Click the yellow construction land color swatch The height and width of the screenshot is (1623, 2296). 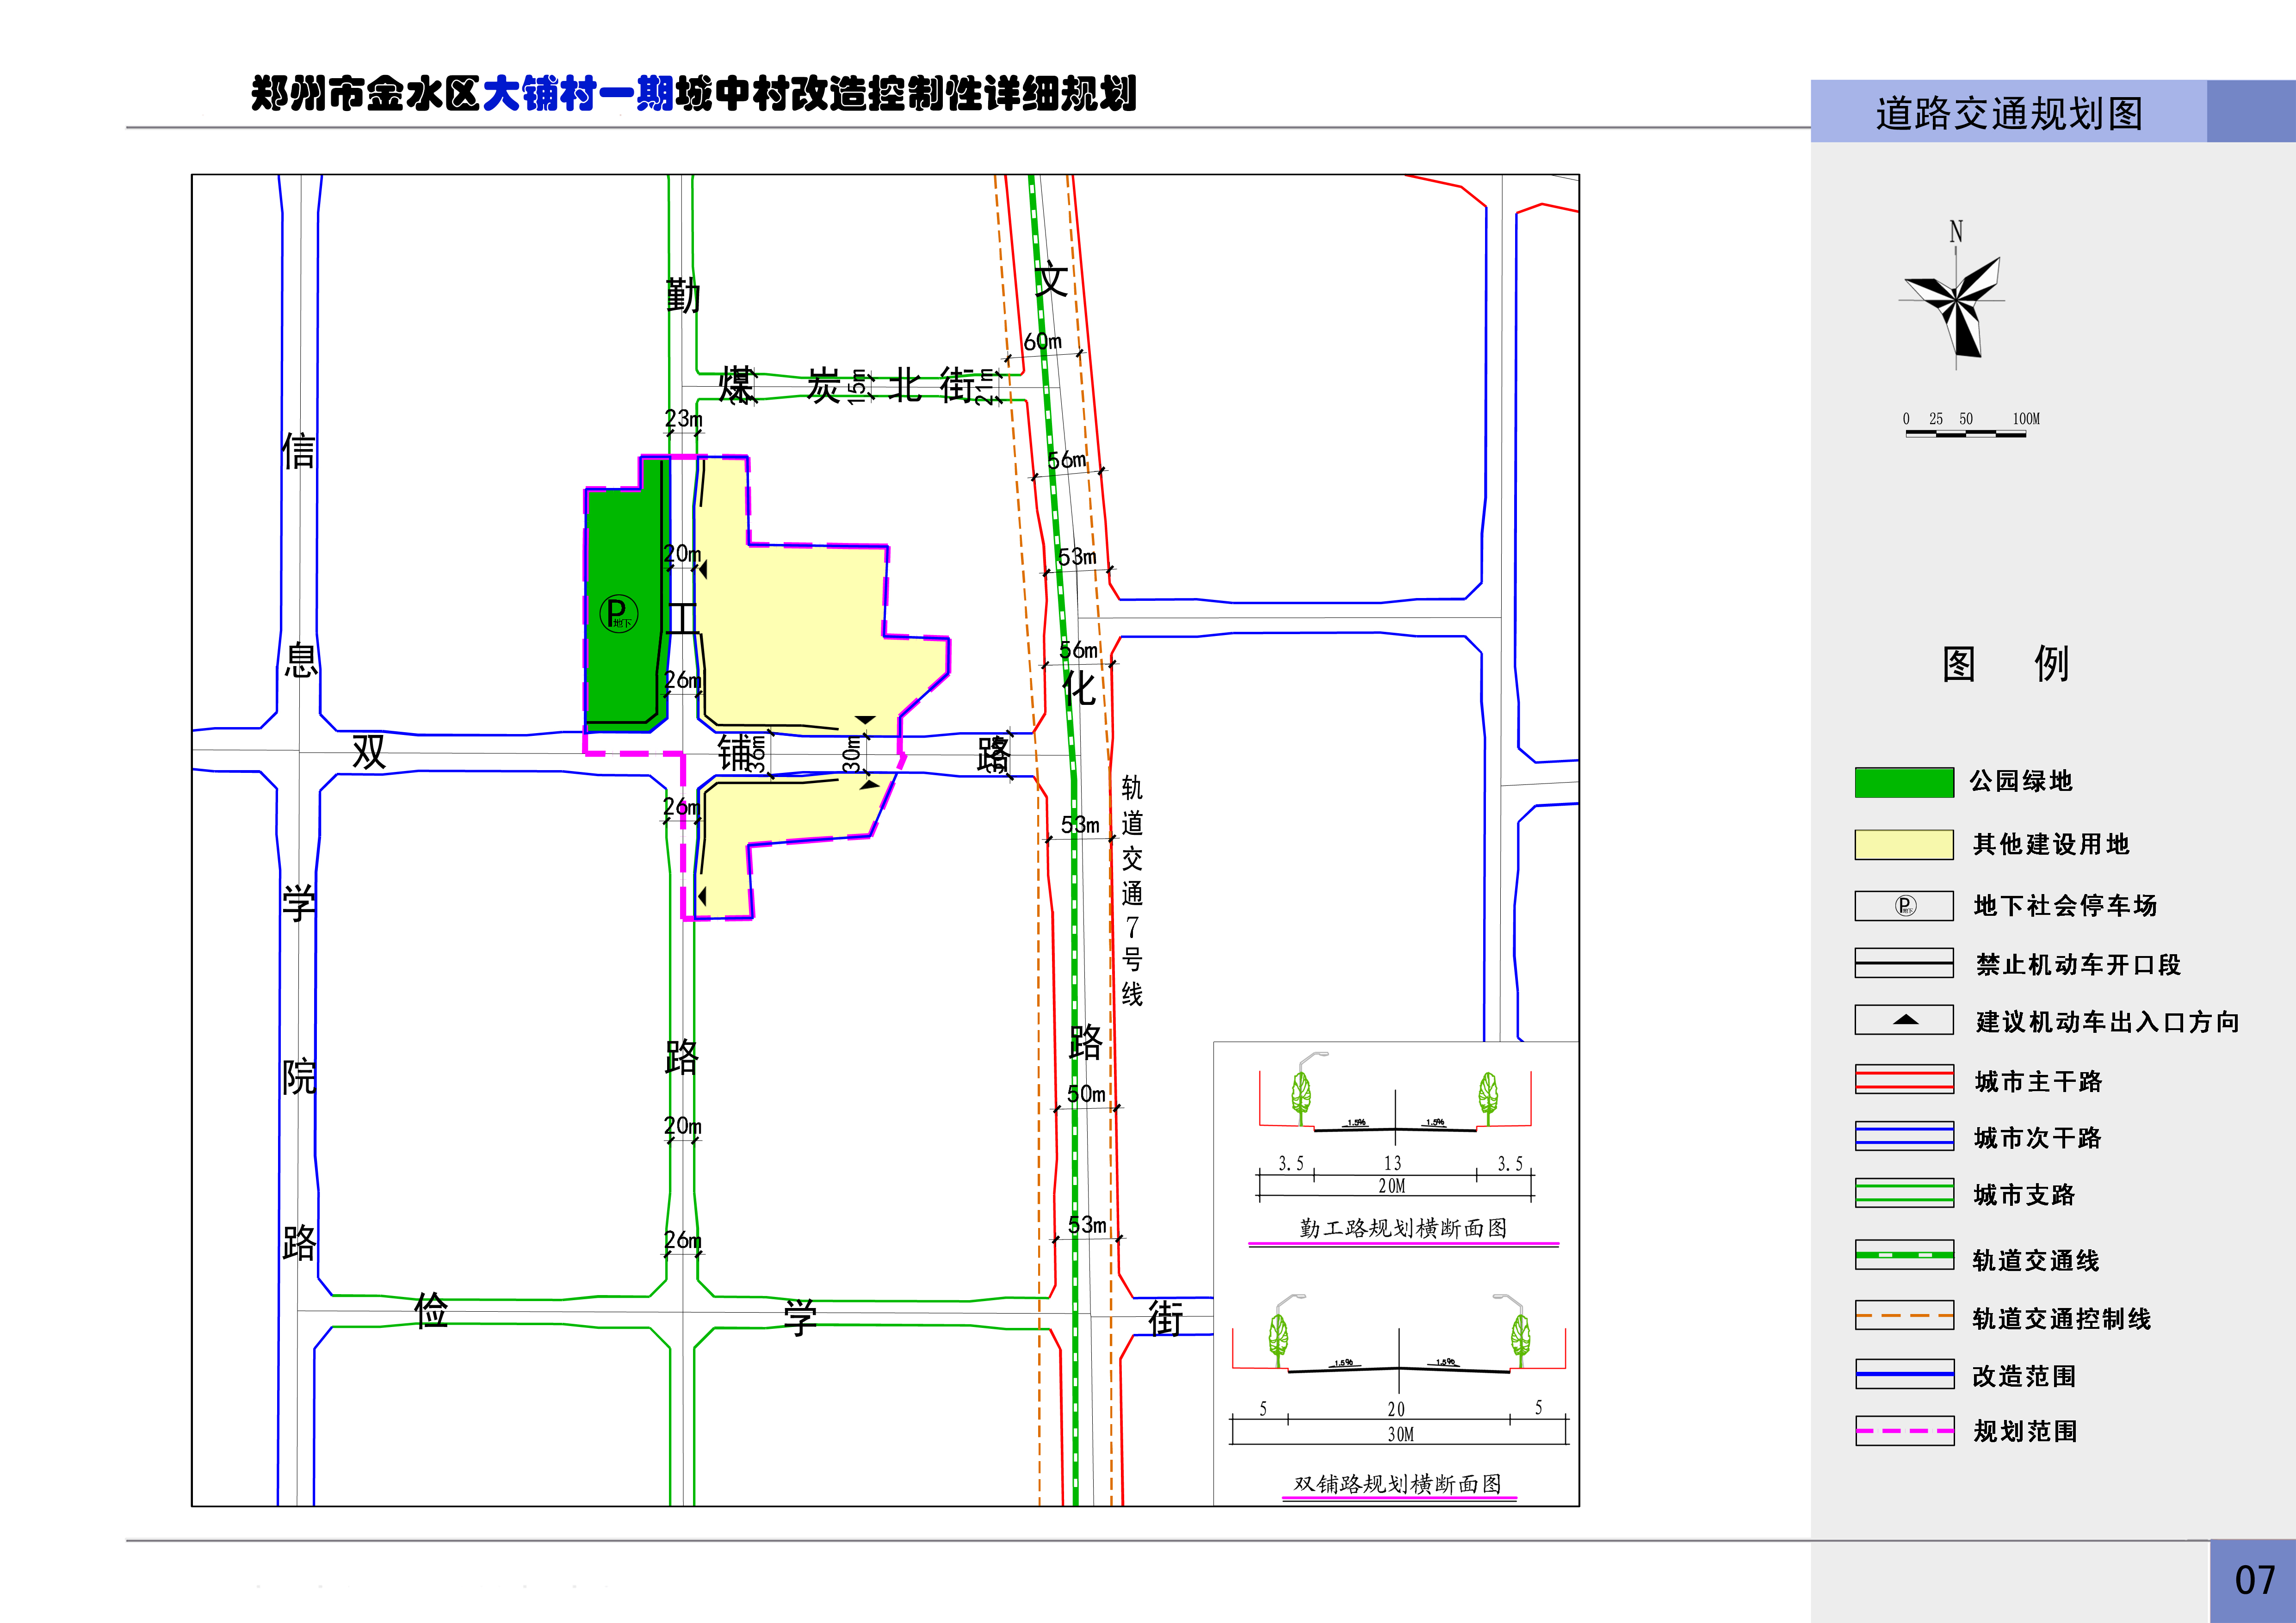click(x=1904, y=844)
